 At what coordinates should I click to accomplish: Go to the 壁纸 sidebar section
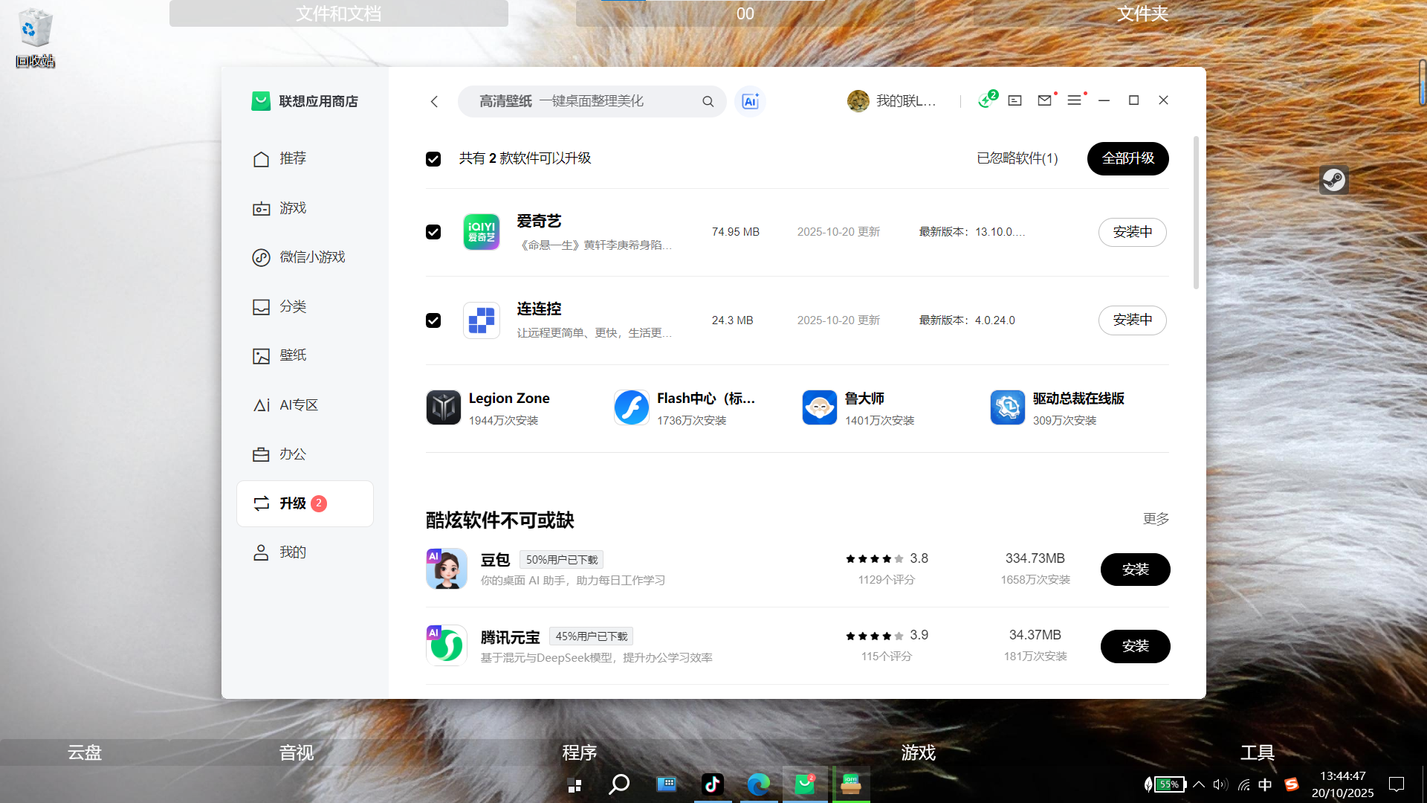pos(293,355)
